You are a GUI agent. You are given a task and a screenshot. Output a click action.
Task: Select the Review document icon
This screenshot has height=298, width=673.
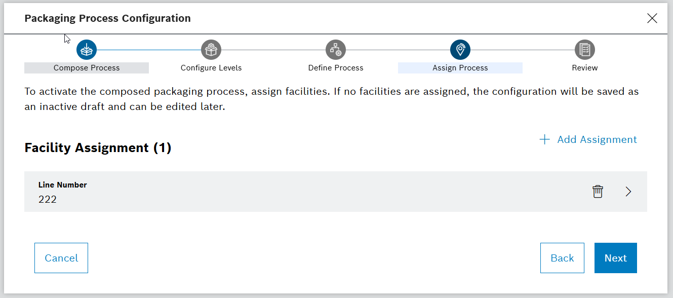click(x=584, y=49)
